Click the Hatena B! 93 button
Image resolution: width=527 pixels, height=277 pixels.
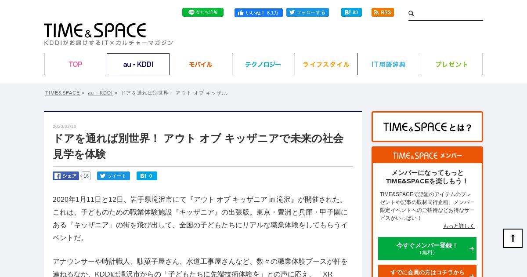(351, 12)
